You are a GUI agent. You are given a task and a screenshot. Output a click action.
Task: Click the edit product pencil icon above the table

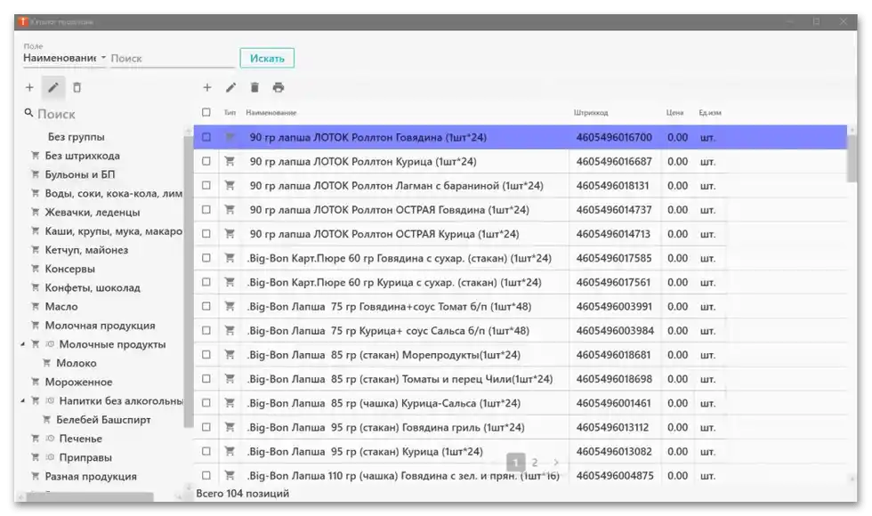coord(230,87)
